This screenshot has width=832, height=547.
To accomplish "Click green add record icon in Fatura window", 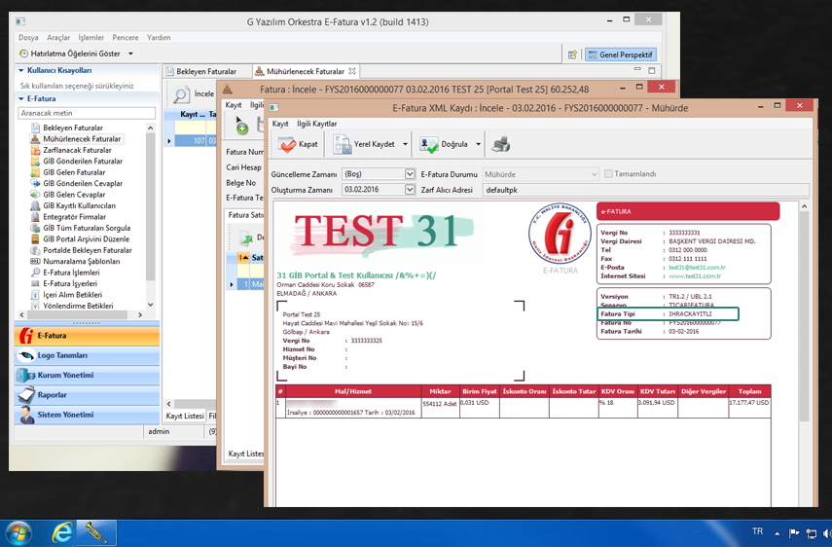I will pos(242,128).
